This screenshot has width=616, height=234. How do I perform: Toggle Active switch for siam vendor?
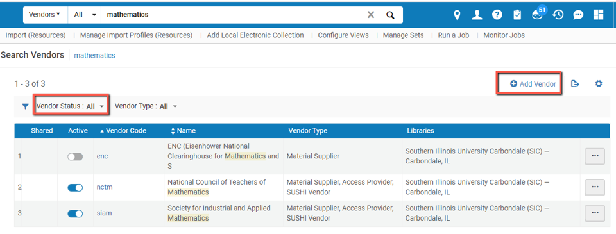(75, 213)
